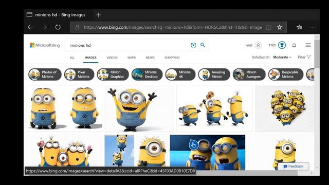This screenshot has width=329, height=185.
Task: Switch to the NEWS tab
Action: point(150,58)
